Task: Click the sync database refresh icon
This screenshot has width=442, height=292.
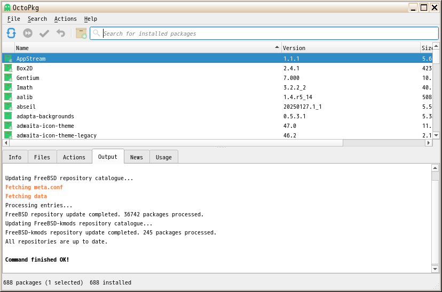Action: point(11,33)
